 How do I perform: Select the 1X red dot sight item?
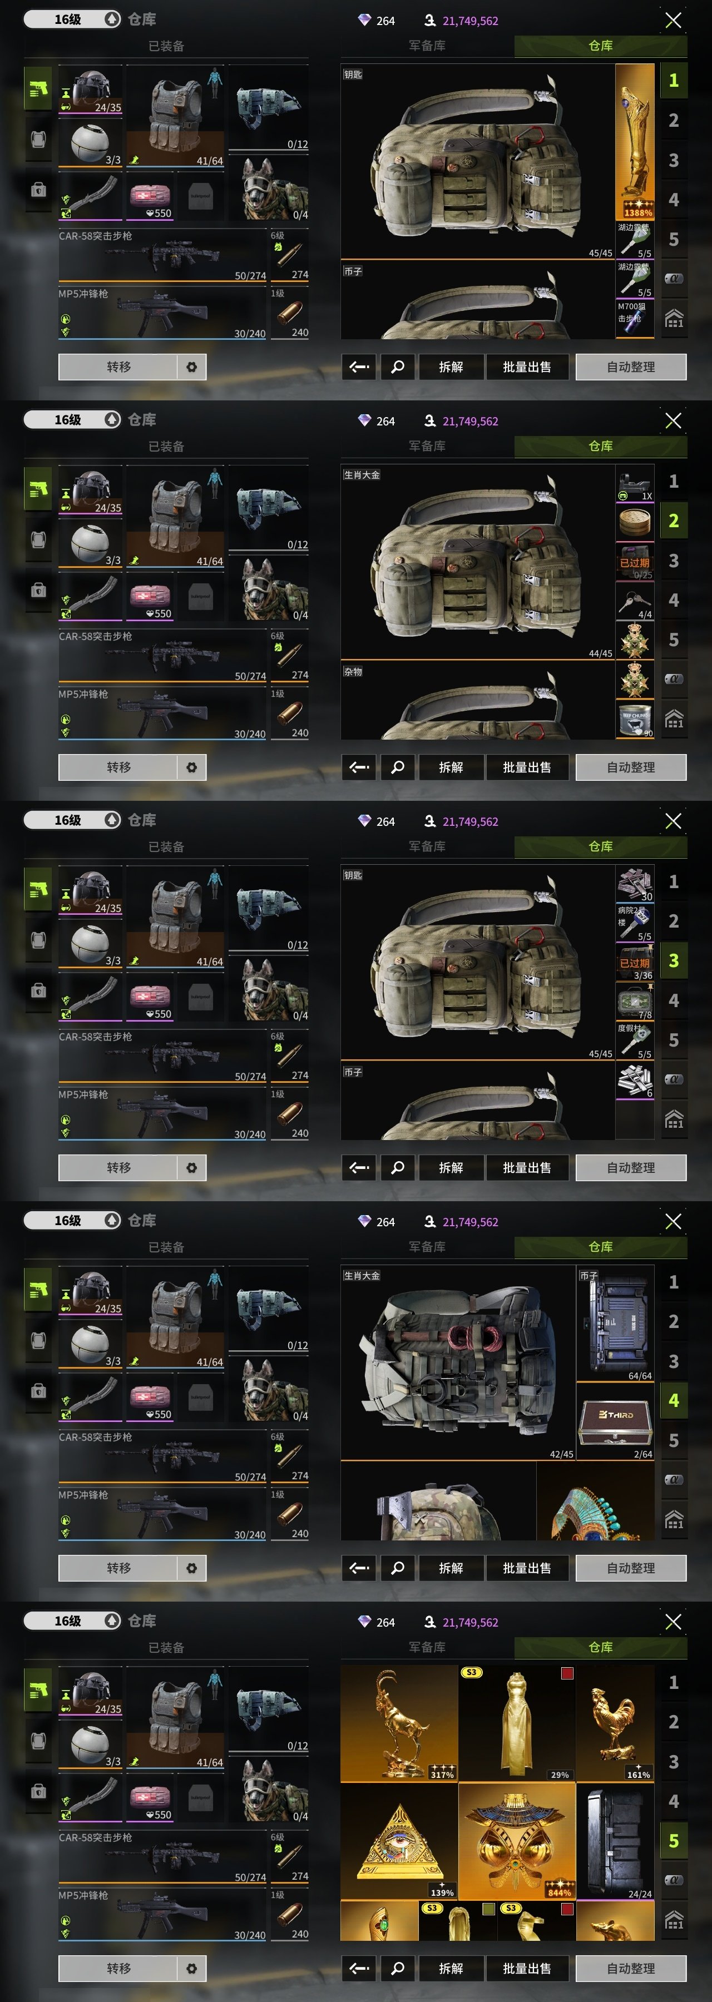coord(634,483)
